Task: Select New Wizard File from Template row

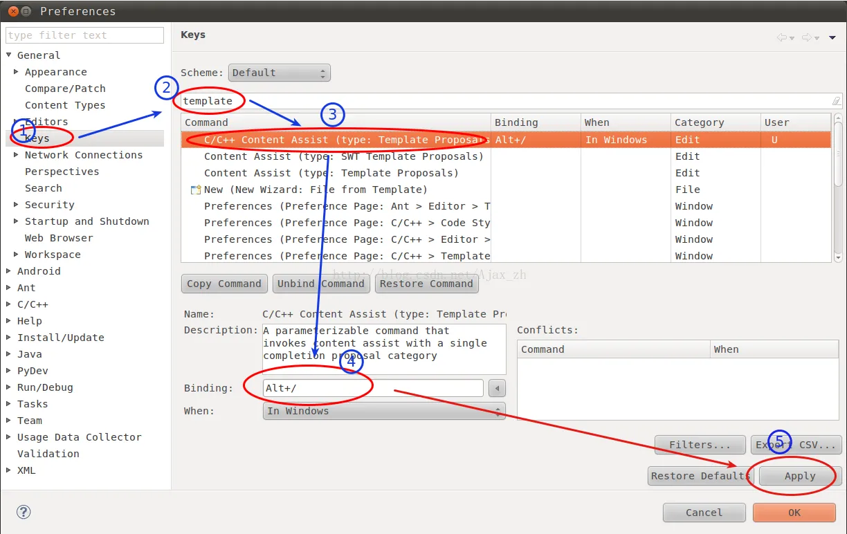Action: (x=507, y=190)
